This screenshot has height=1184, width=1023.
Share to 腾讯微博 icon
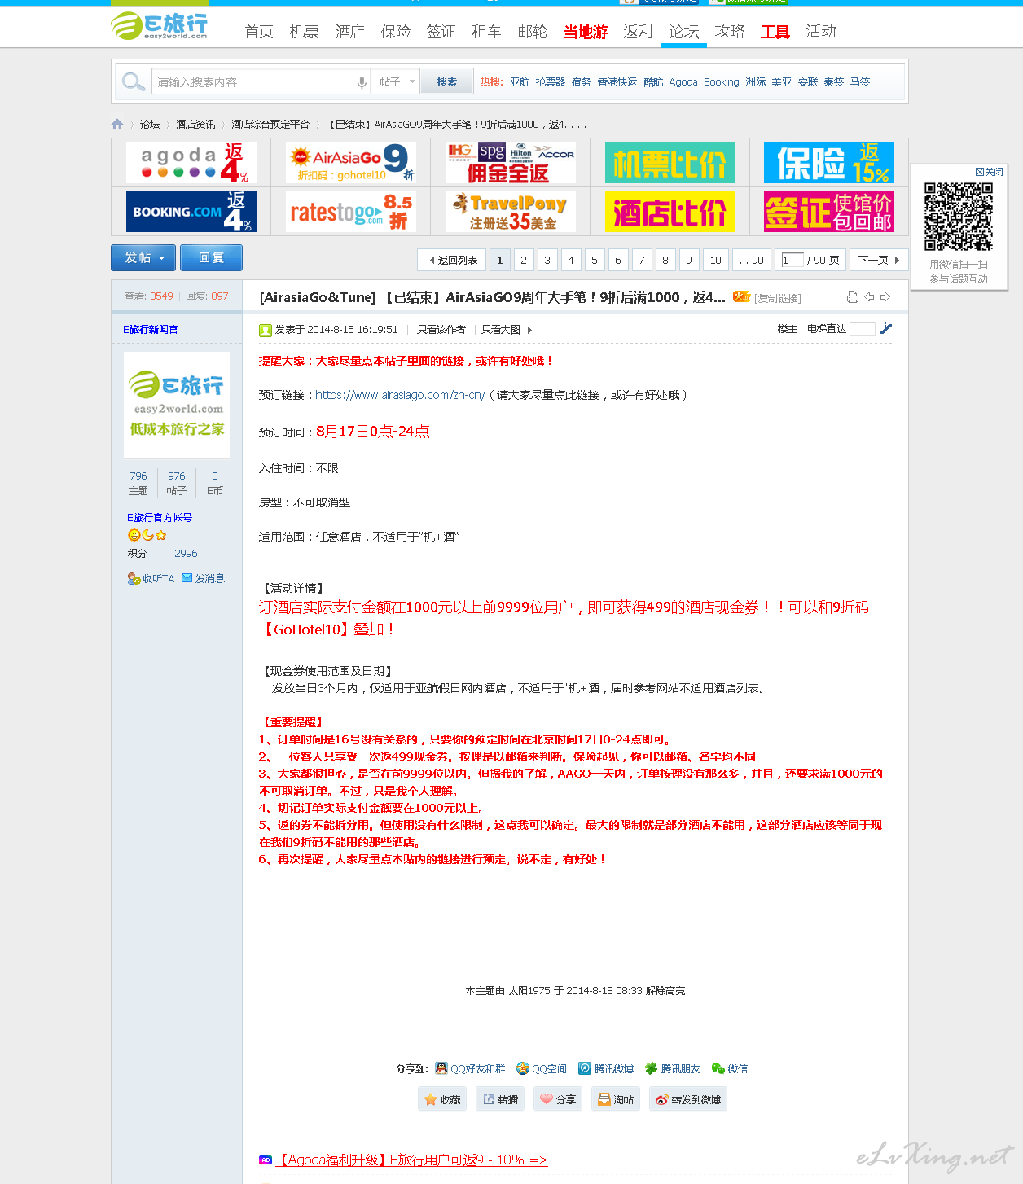[585, 1068]
